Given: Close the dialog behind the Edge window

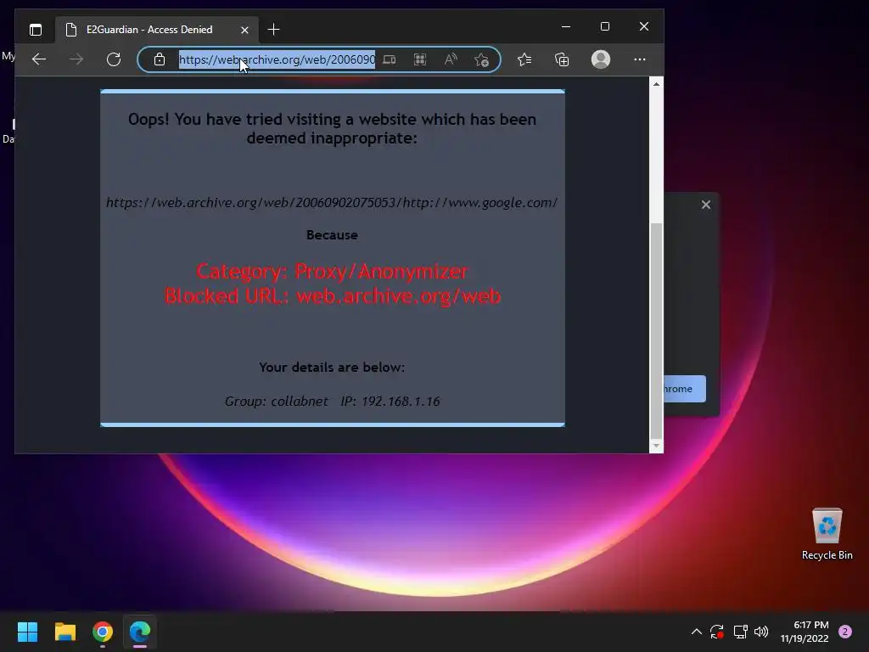Looking at the screenshot, I should tap(705, 205).
